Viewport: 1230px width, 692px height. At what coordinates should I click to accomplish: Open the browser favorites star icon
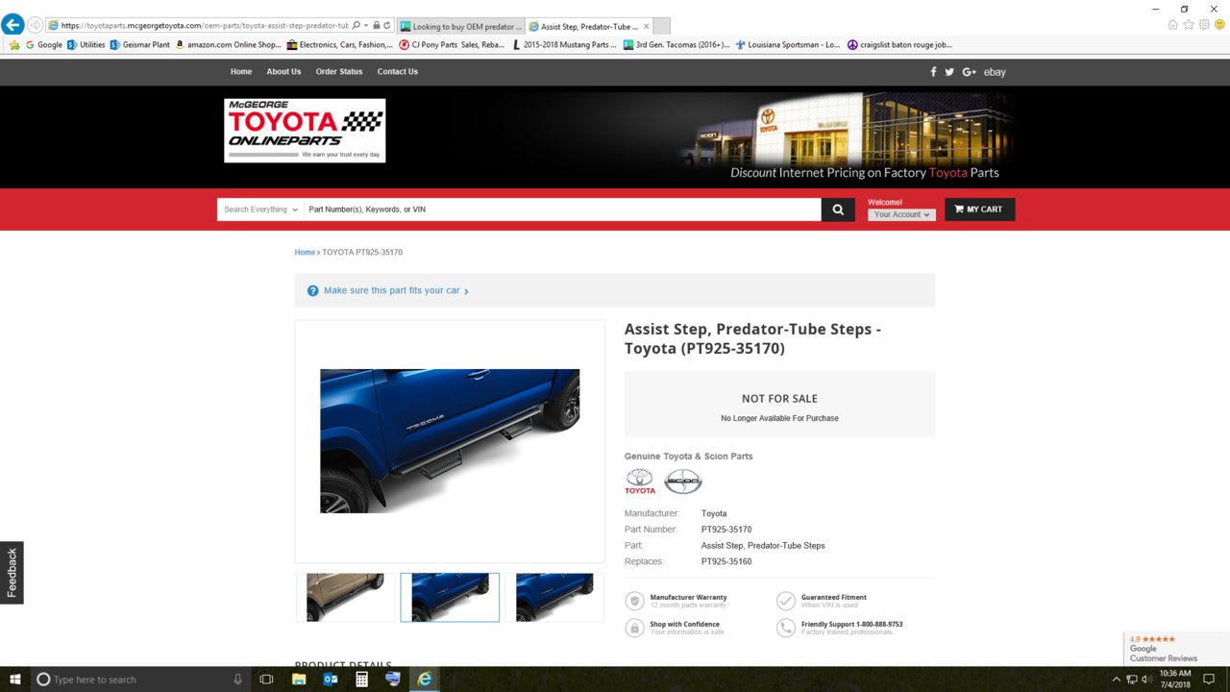[1189, 25]
